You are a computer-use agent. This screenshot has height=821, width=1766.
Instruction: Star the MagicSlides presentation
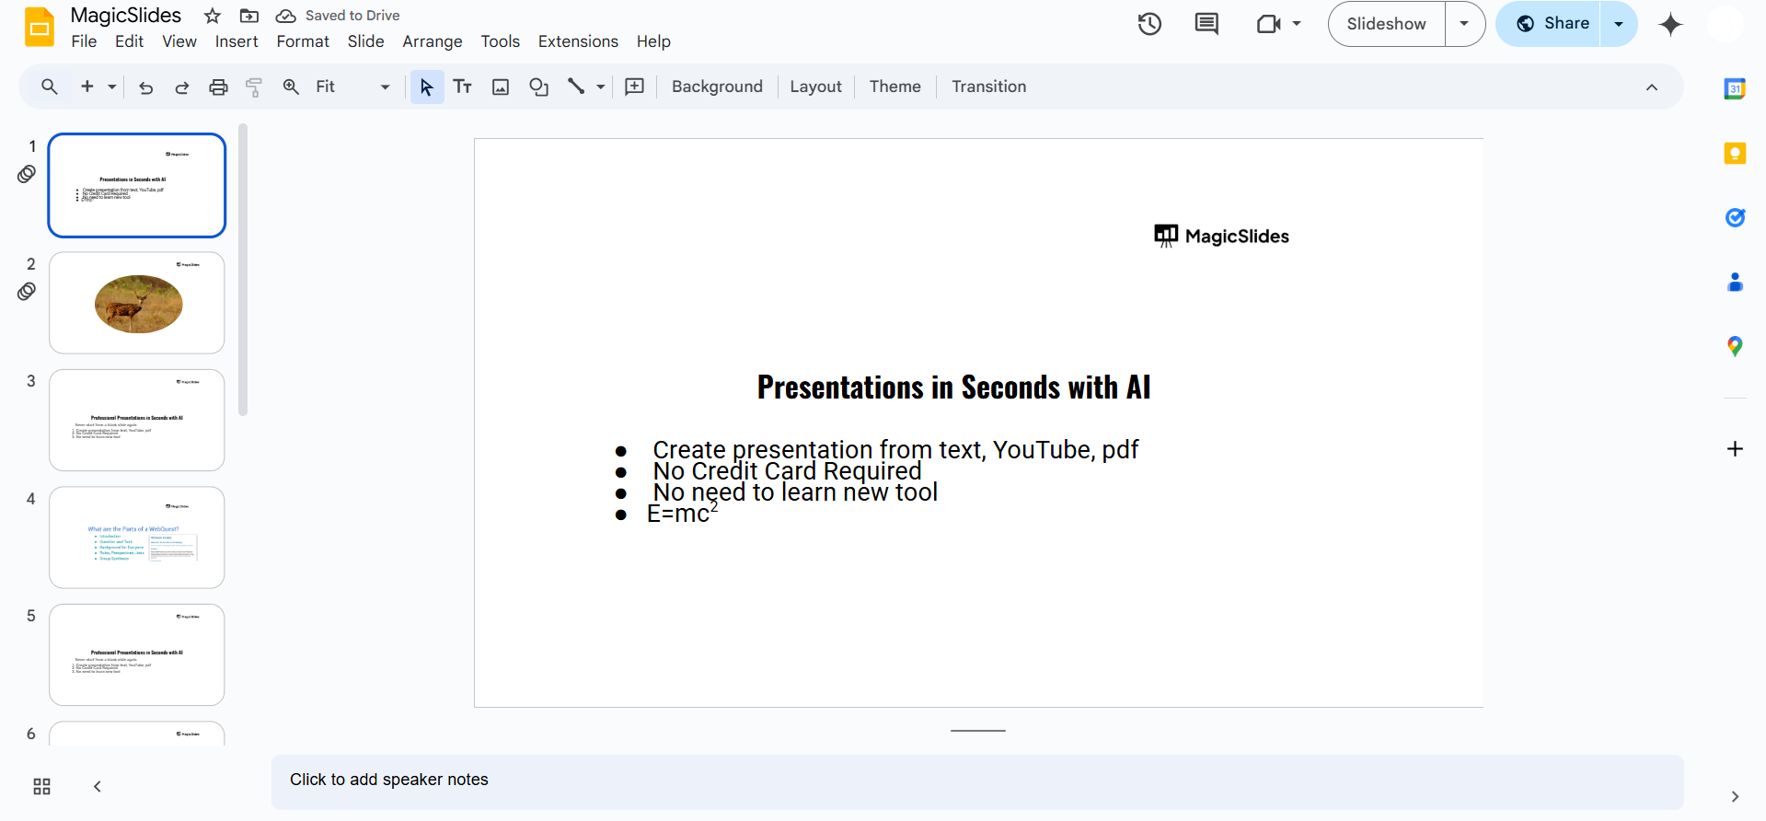point(213,16)
